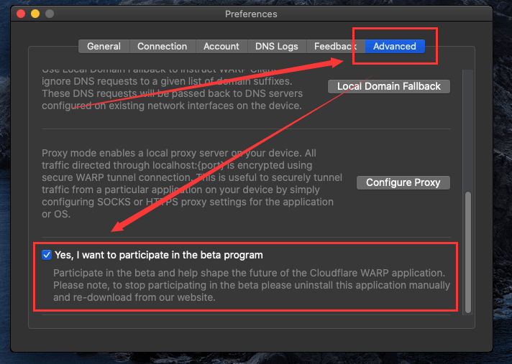The image size is (512, 364).
Task: Select the Account tab
Action: tap(221, 46)
